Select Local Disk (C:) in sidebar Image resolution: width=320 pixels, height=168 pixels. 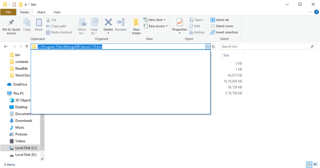20,148
